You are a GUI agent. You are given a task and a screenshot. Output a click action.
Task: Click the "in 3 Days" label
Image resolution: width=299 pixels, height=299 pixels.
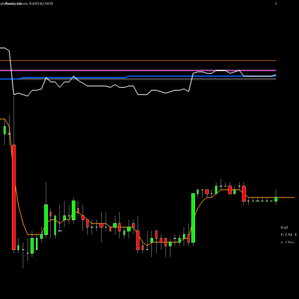click(287, 242)
